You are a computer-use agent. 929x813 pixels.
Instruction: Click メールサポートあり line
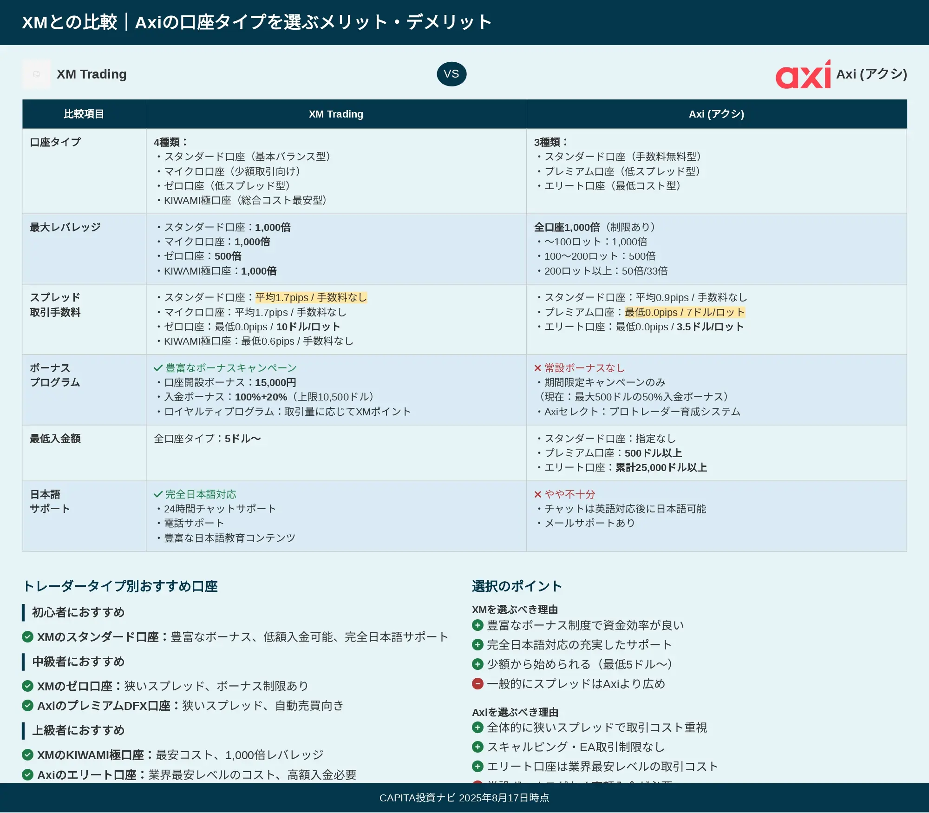(x=586, y=523)
